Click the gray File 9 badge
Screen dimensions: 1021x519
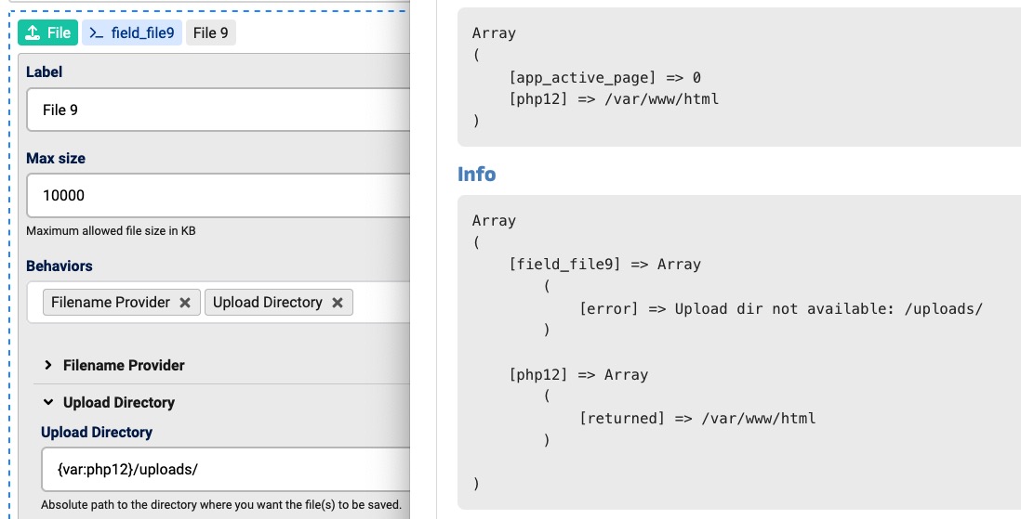(210, 33)
